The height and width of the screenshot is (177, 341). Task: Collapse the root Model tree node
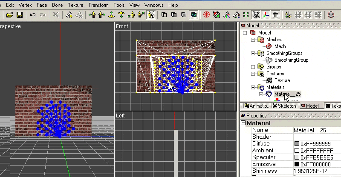click(245, 33)
